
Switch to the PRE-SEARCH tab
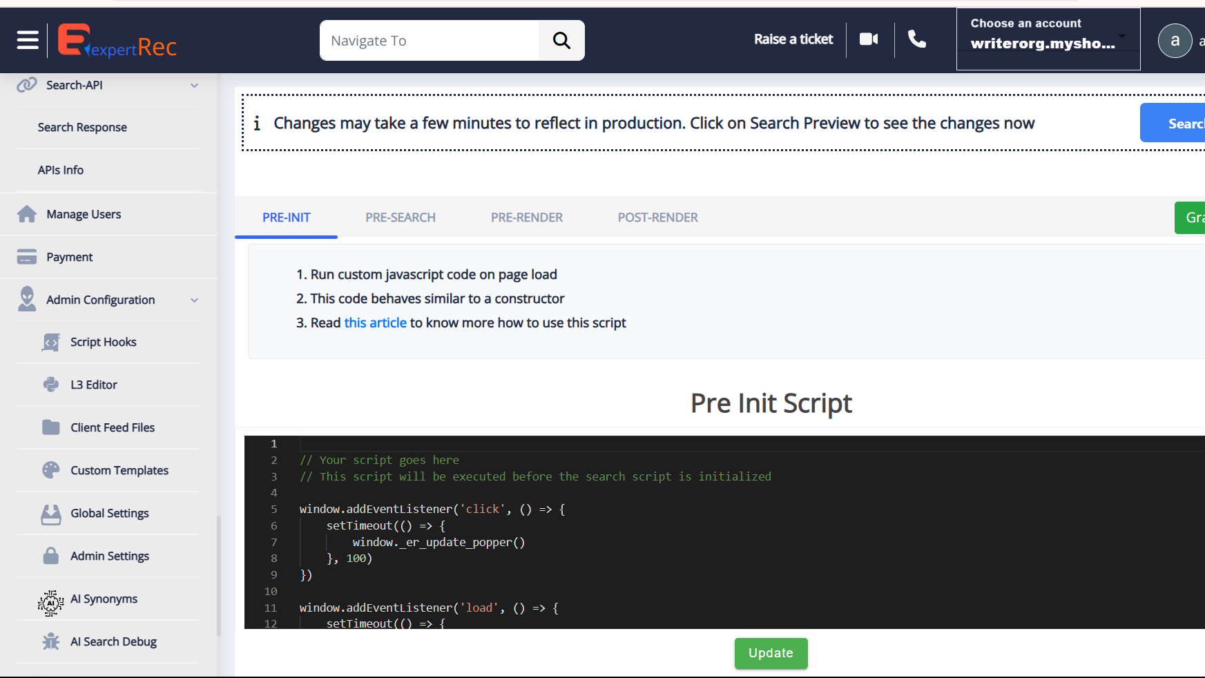(401, 217)
